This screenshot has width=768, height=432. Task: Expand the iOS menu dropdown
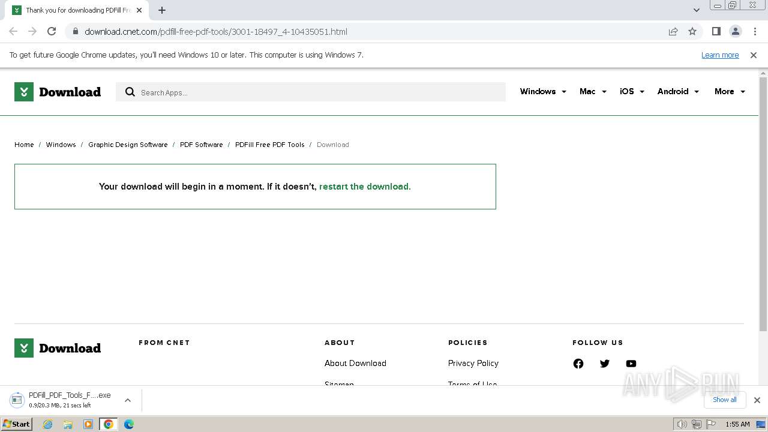tap(632, 91)
